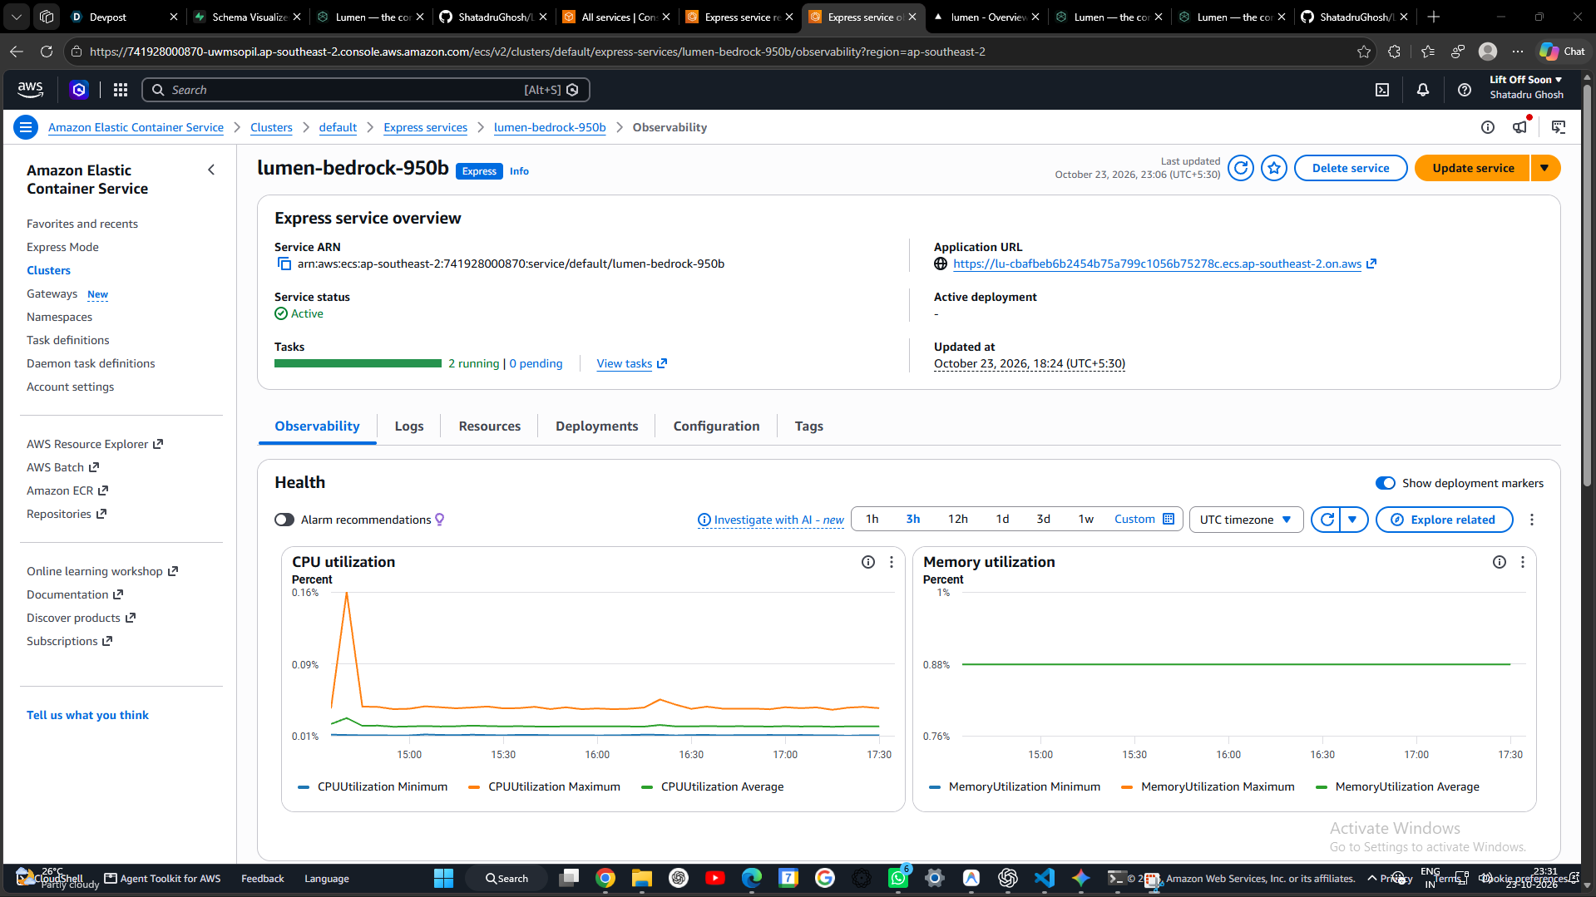The height and width of the screenshot is (897, 1596).
Task: Open the refresh interval dropdown arrow
Action: coord(1353,520)
